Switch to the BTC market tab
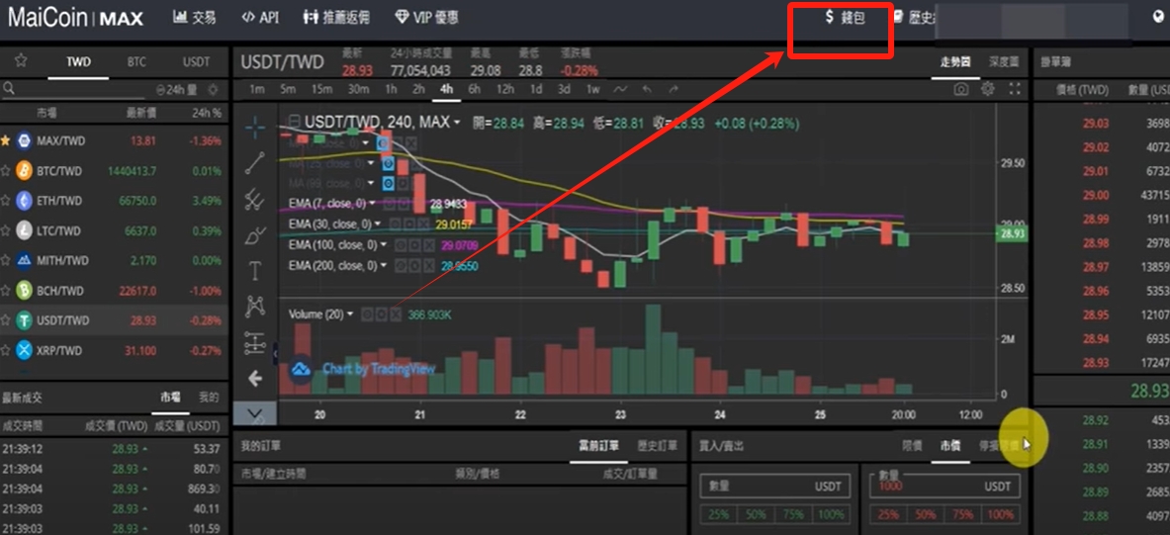Viewport: 1170px width, 535px height. coord(136,62)
